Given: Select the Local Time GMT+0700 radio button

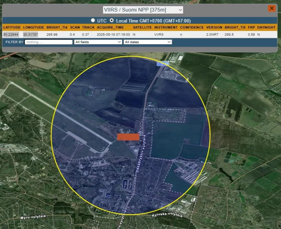Looking at the screenshot, I should [x=112, y=20].
